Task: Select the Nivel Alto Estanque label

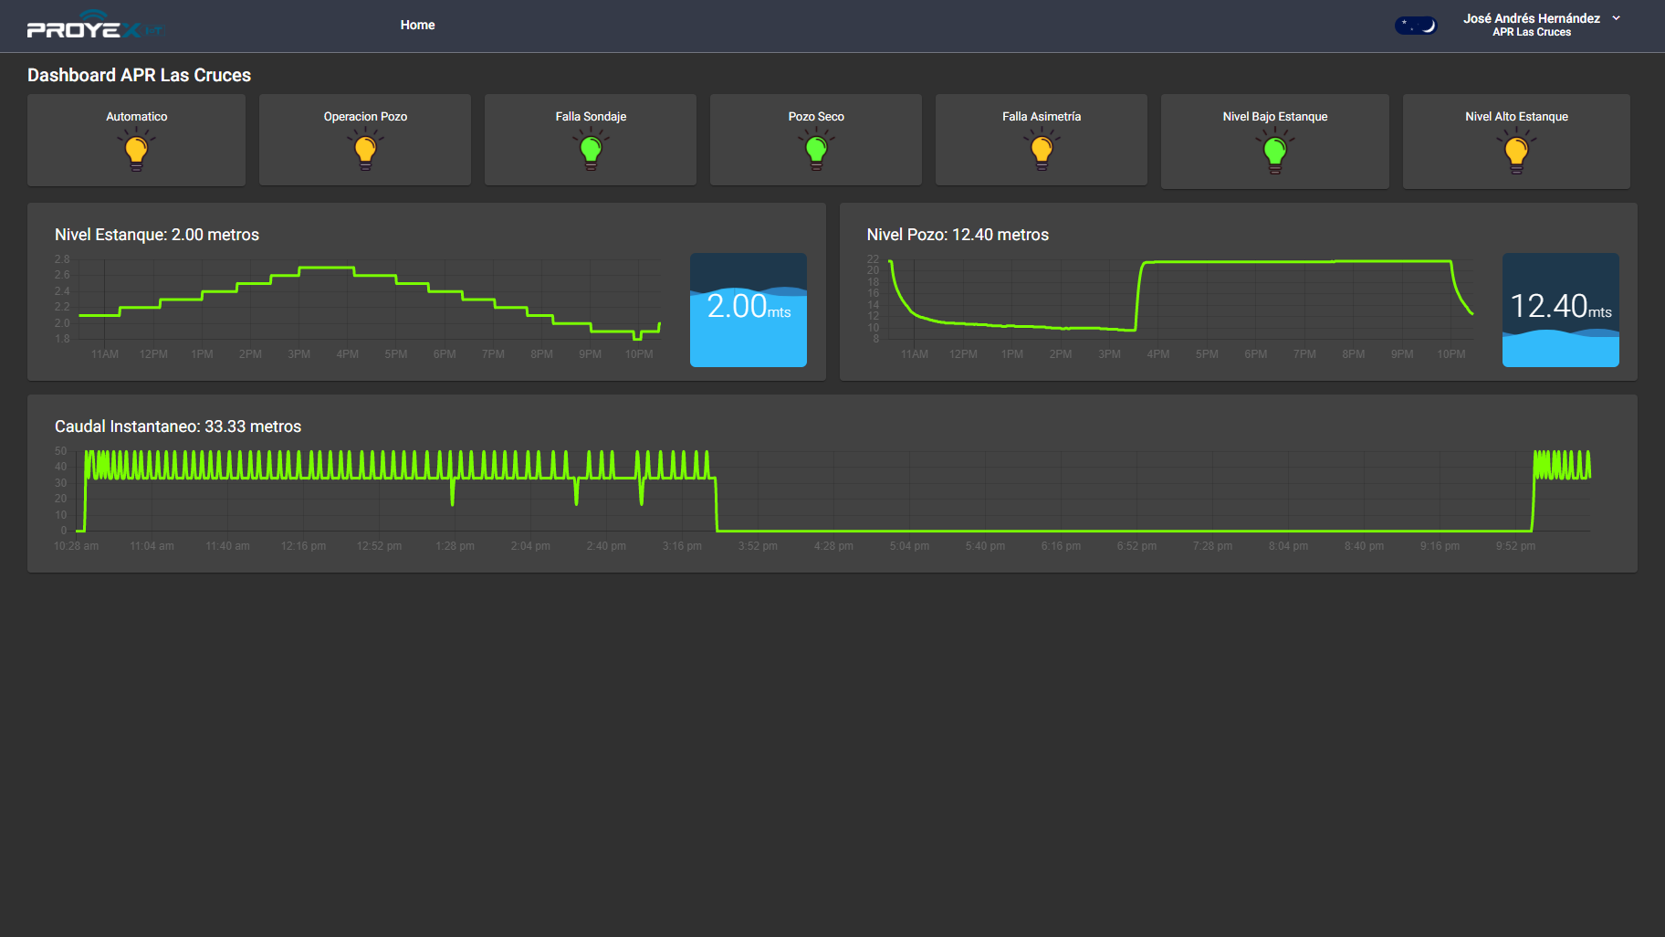Action: pyautogui.click(x=1516, y=116)
